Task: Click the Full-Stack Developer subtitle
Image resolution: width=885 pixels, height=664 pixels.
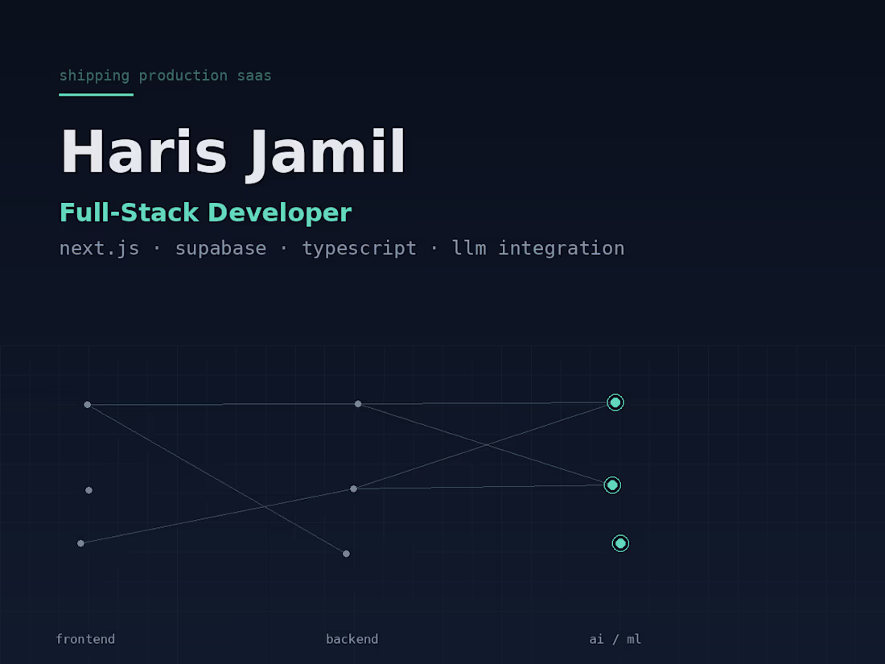Action: coord(205,212)
